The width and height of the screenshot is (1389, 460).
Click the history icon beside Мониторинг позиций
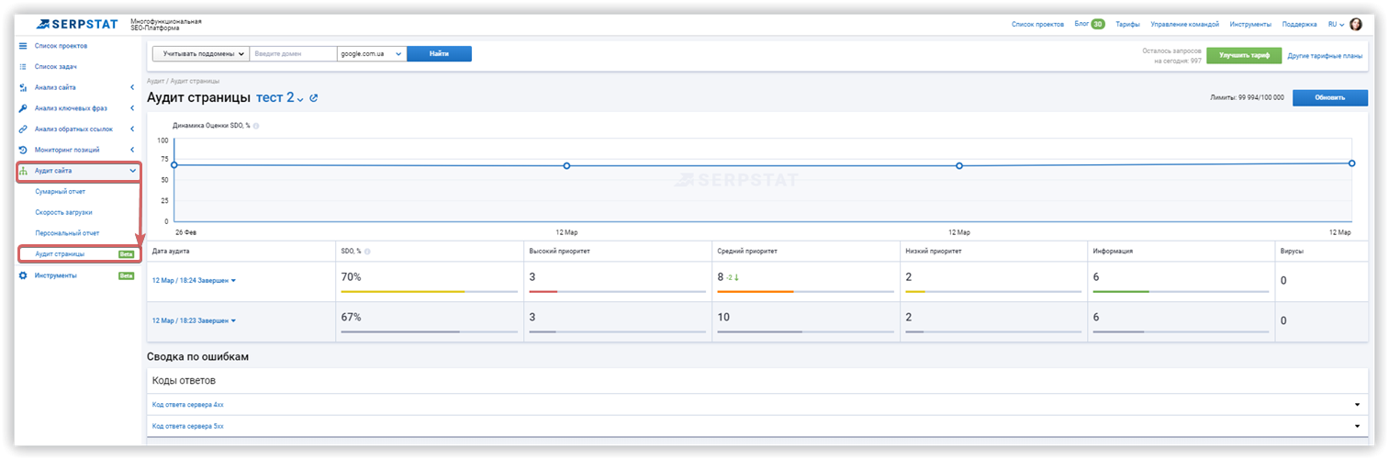pos(23,150)
